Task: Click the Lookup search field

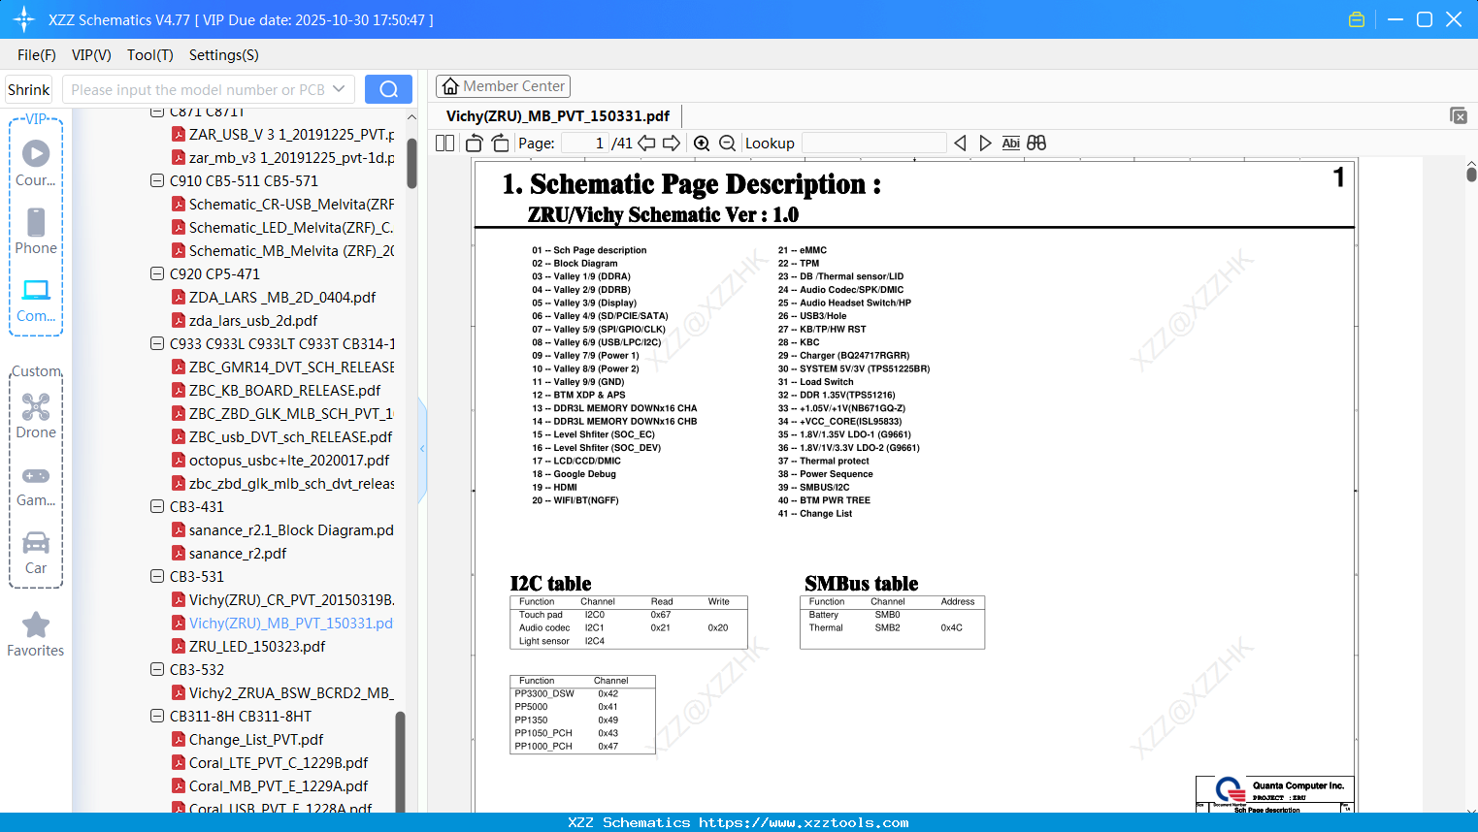Action: 873,144
